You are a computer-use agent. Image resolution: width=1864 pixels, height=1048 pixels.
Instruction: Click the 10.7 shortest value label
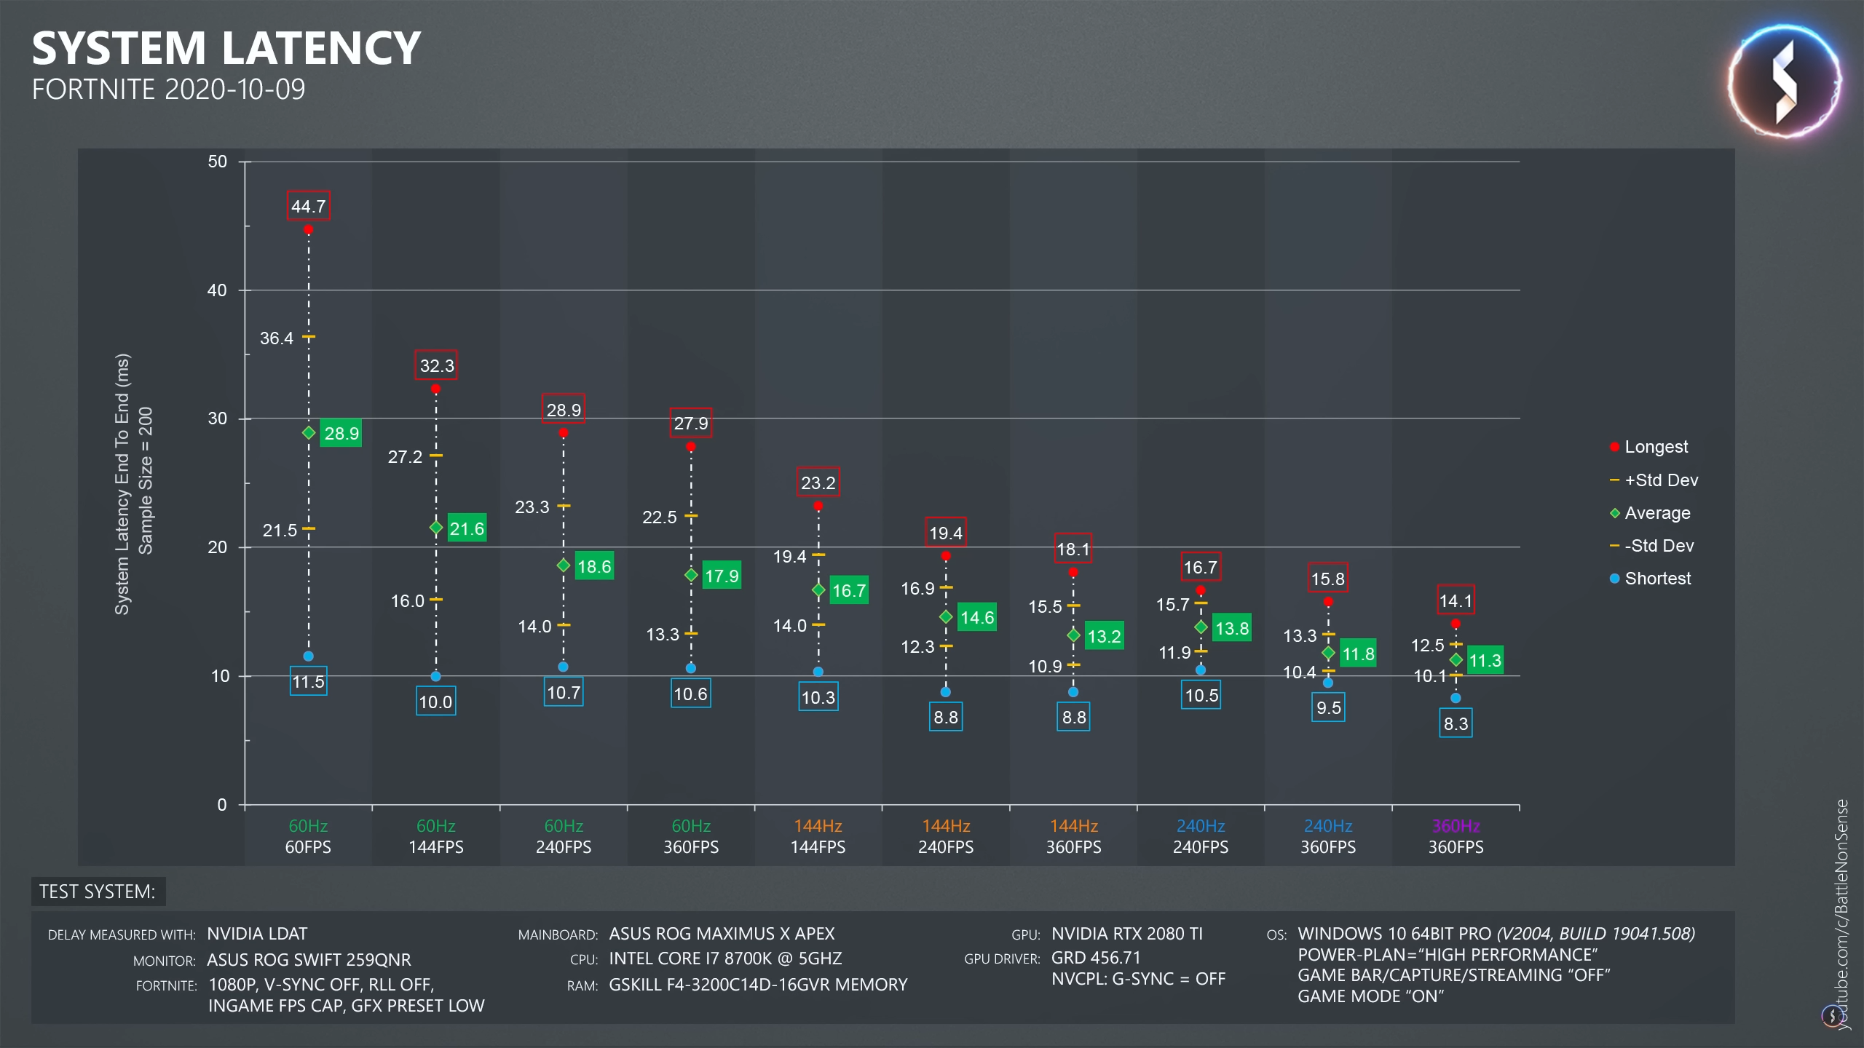(564, 692)
